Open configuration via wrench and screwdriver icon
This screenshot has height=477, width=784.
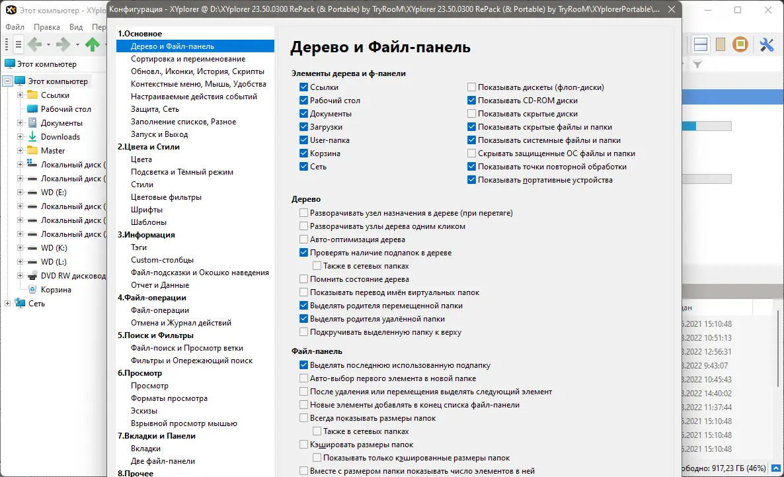pyautogui.click(x=767, y=44)
